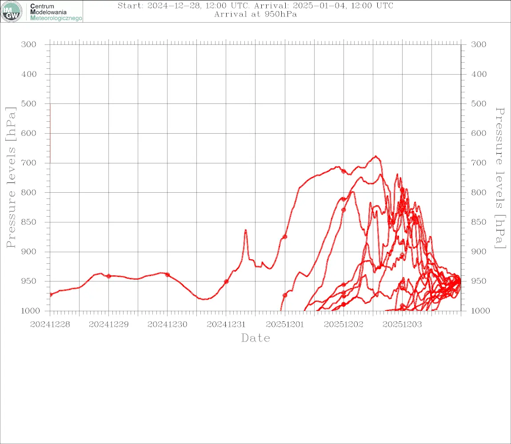This screenshot has height=444, width=511.
Task: Click the date label 20241230
Action: (x=168, y=325)
